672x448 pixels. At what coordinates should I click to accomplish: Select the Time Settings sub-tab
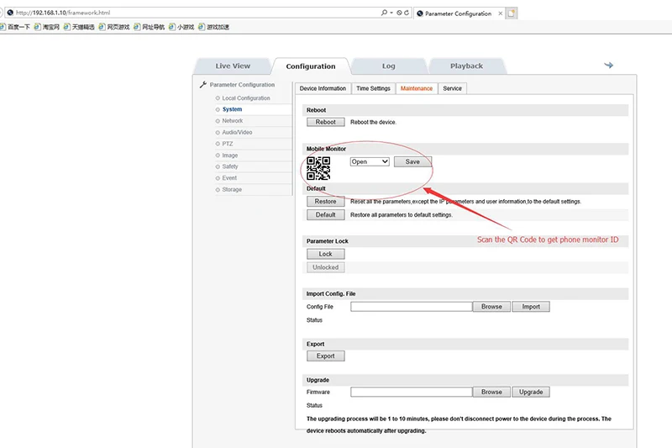pos(373,88)
